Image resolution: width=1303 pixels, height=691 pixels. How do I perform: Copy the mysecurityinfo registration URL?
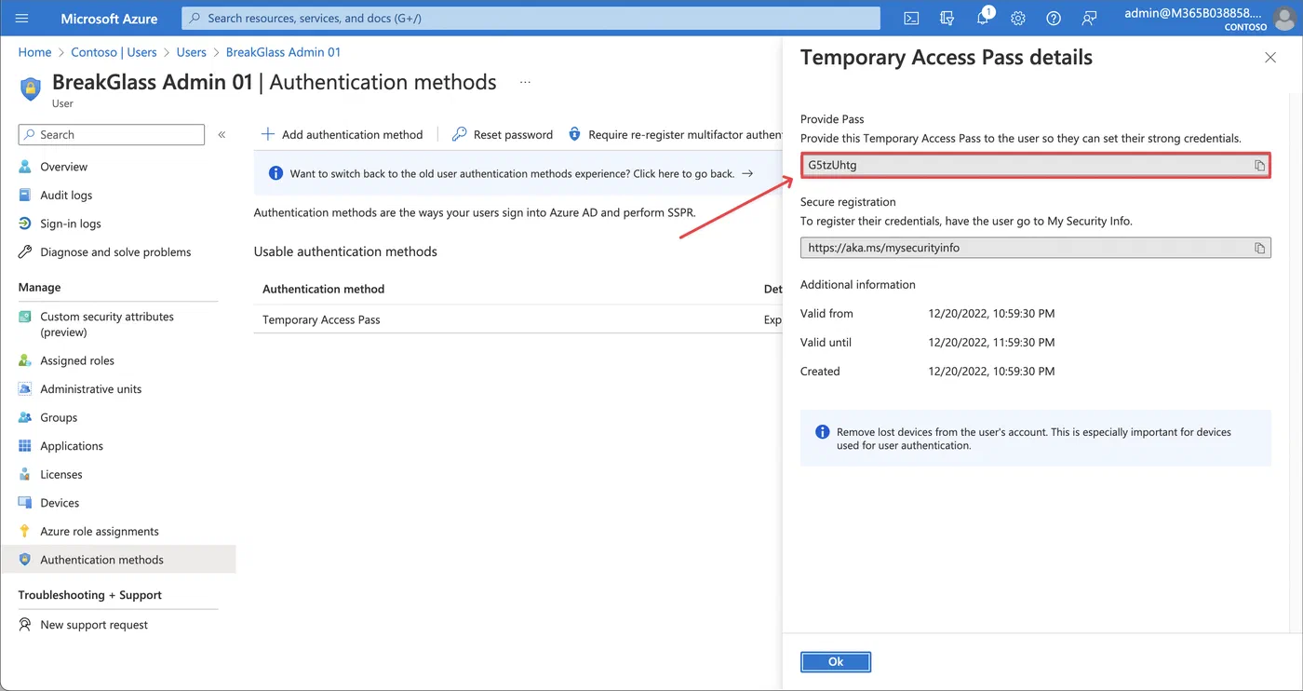pyautogui.click(x=1259, y=249)
